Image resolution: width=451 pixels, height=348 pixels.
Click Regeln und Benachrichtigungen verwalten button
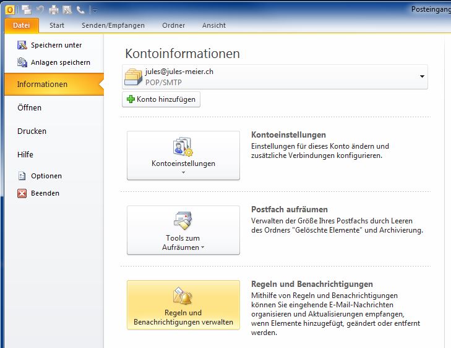[x=183, y=305]
